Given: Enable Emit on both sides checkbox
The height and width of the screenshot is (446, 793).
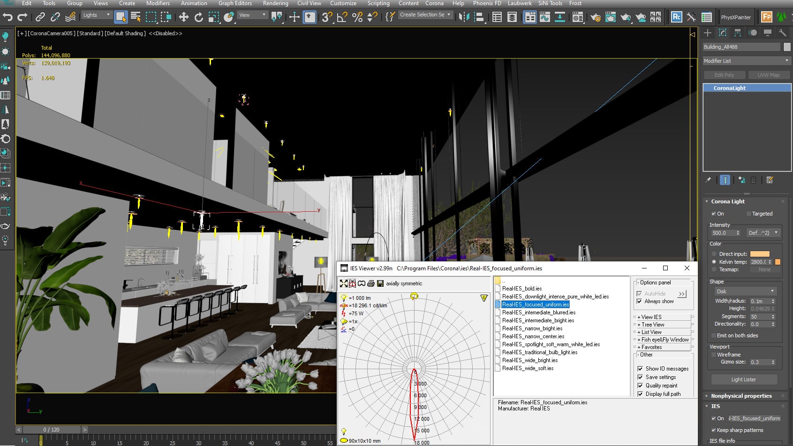Looking at the screenshot, I should point(714,335).
